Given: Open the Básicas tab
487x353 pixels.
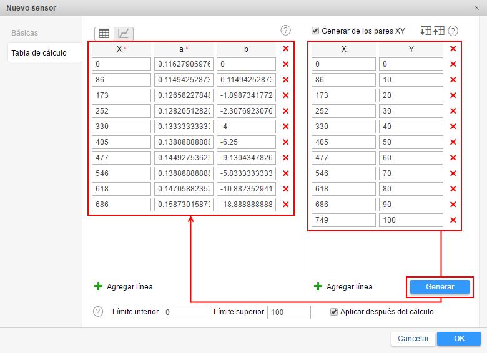Looking at the screenshot, I should click(25, 33).
